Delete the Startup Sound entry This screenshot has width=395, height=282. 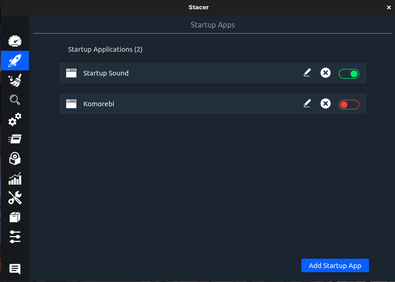pyautogui.click(x=326, y=73)
